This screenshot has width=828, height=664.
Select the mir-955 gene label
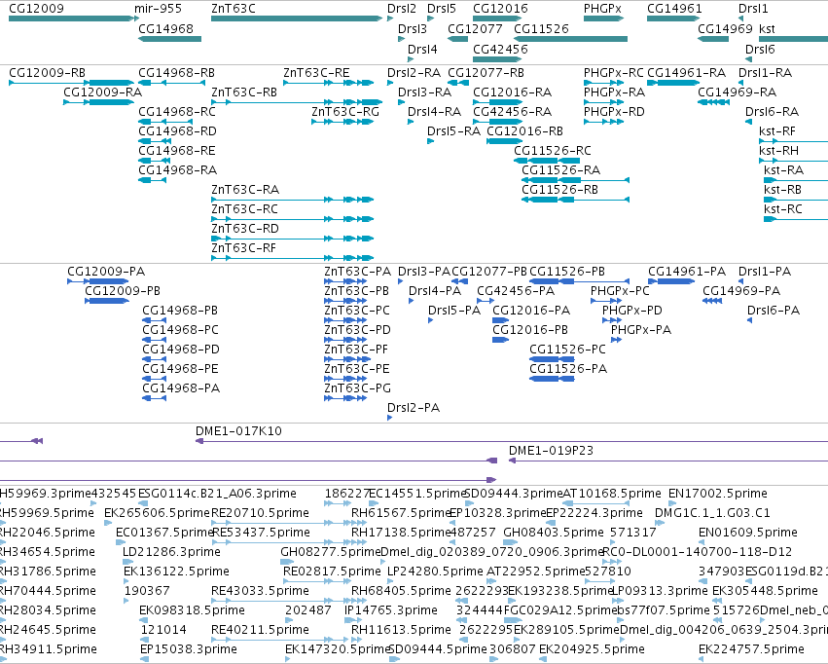(x=158, y=9)
